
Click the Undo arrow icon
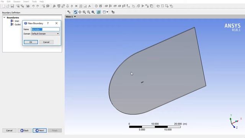(33, 6)
